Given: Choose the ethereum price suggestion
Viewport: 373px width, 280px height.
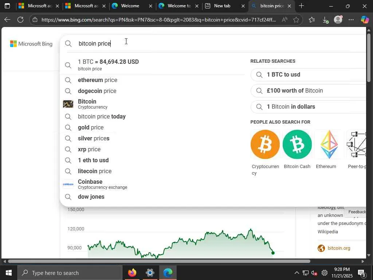Looking at the screenshot, I should tap(152, 80).
